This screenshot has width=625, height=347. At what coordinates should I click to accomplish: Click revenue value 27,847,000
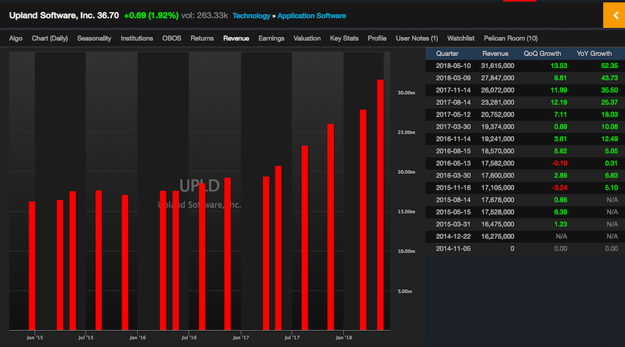coord(498,78)
